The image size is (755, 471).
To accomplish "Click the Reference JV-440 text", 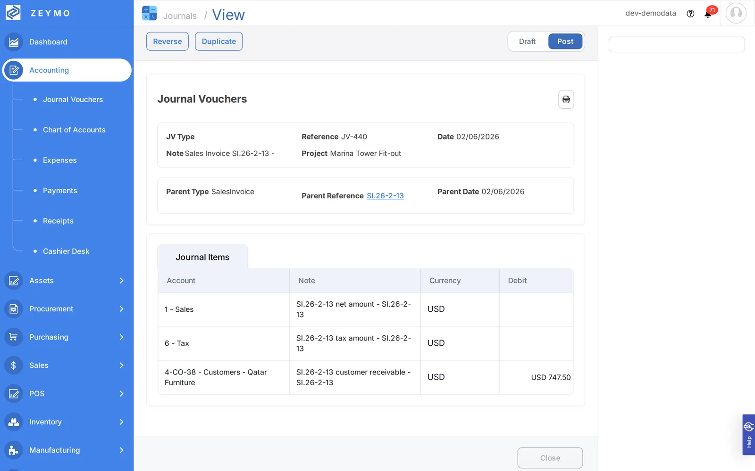I will tap(334, 137).
